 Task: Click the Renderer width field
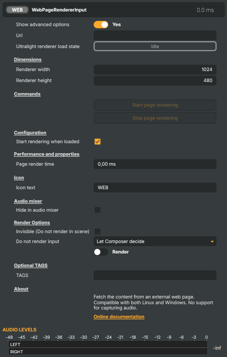click(x=155, y=70)
